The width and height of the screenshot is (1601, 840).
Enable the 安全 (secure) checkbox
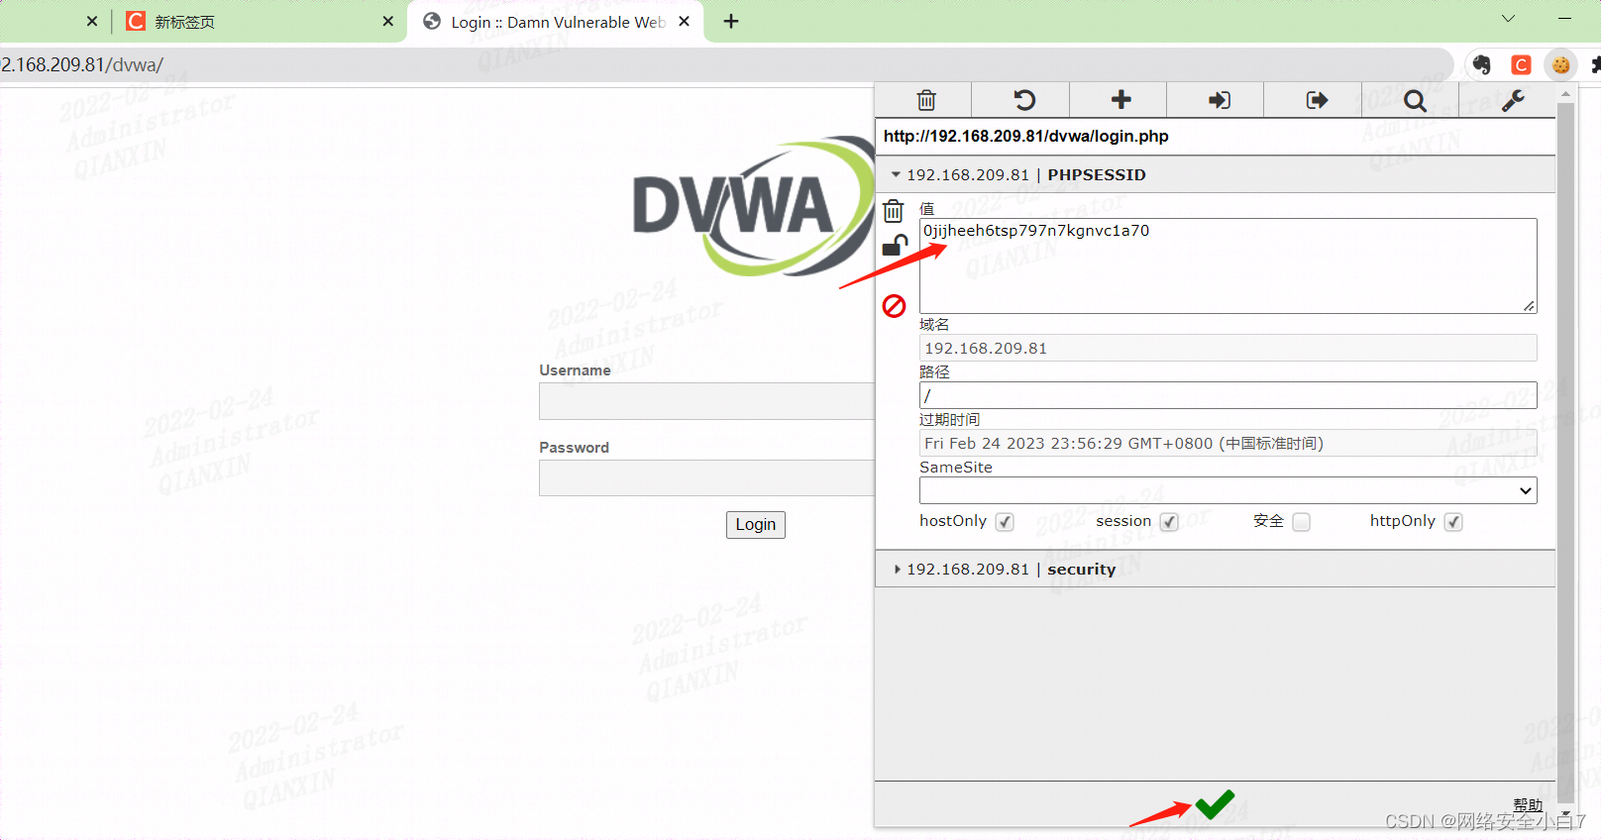[1302, 522]
